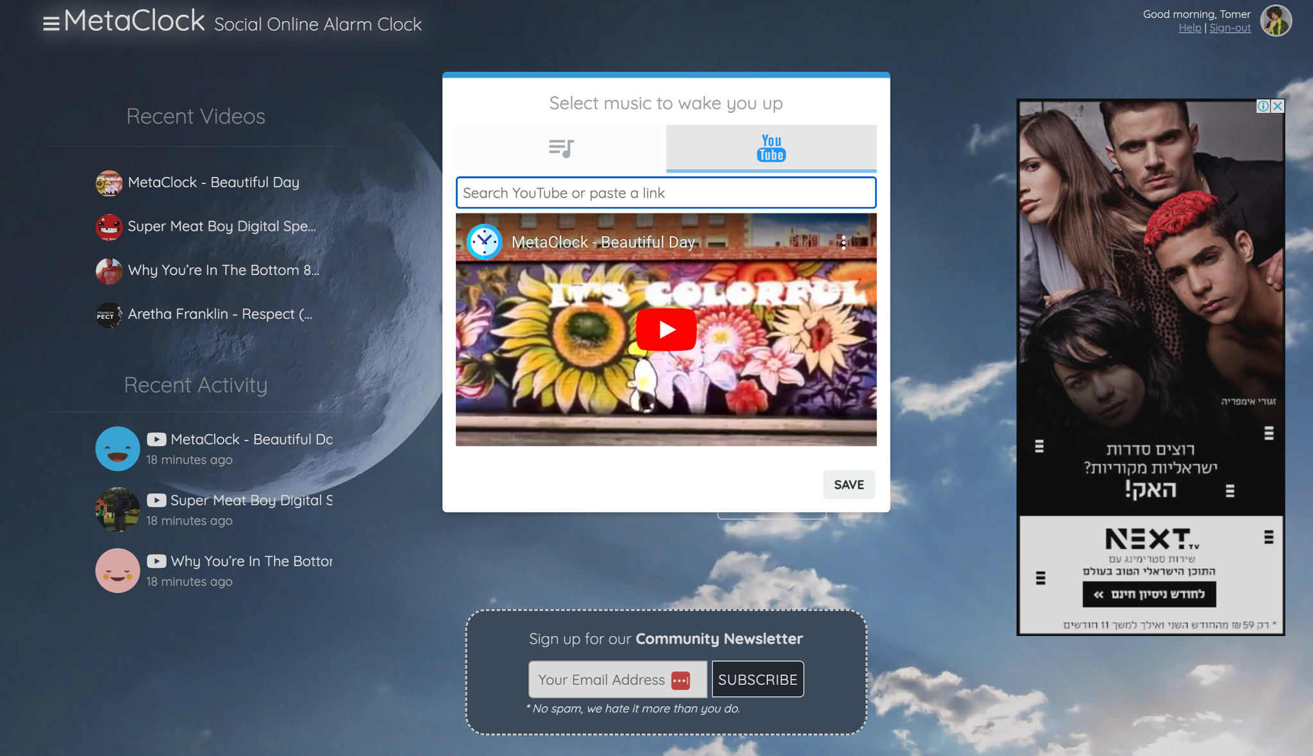Switch to the YouTube tab

coord(771,148)
